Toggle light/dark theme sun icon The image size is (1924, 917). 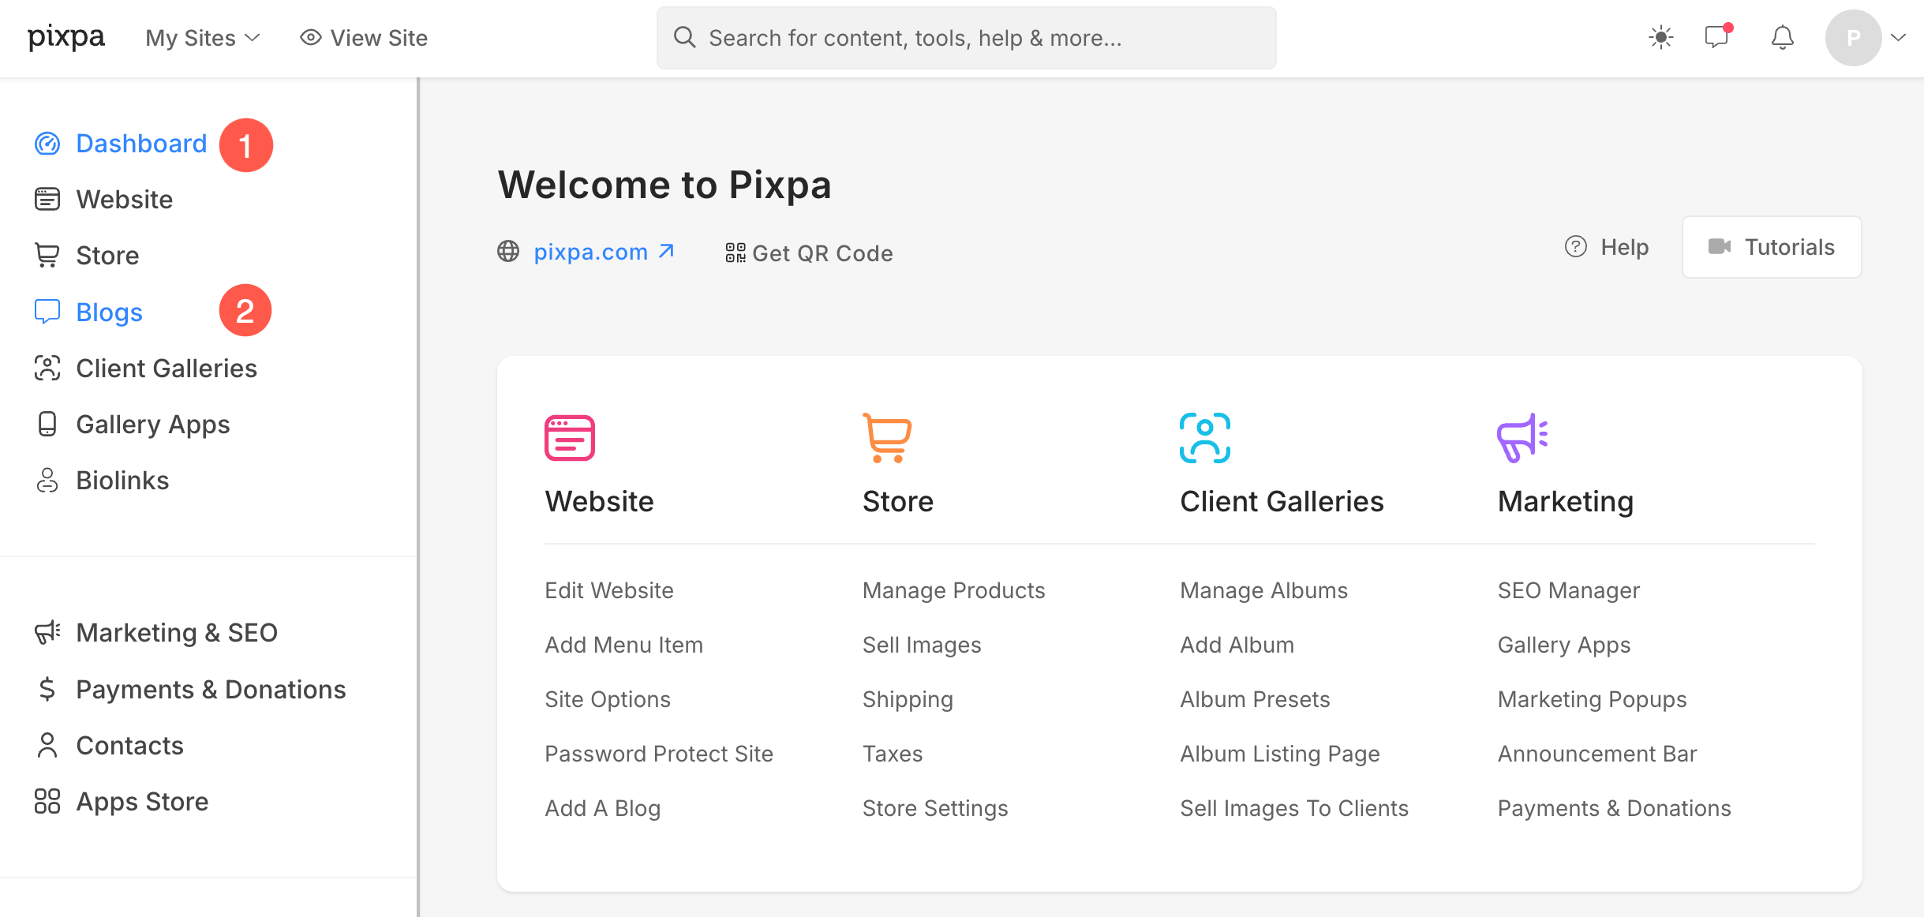1660,37
